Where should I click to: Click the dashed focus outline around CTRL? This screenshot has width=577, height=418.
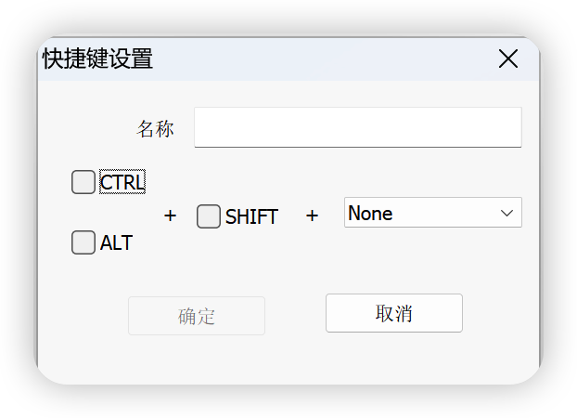(122, 182)
